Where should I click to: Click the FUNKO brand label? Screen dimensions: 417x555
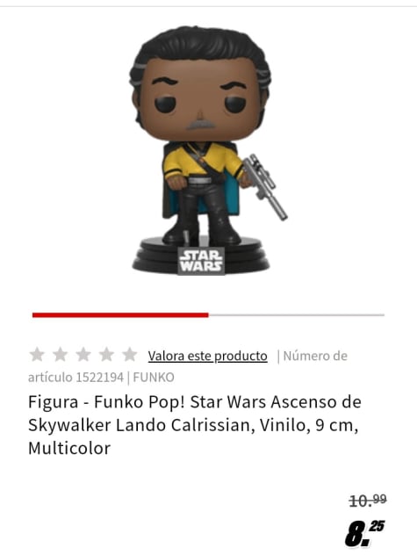(154, 378)
